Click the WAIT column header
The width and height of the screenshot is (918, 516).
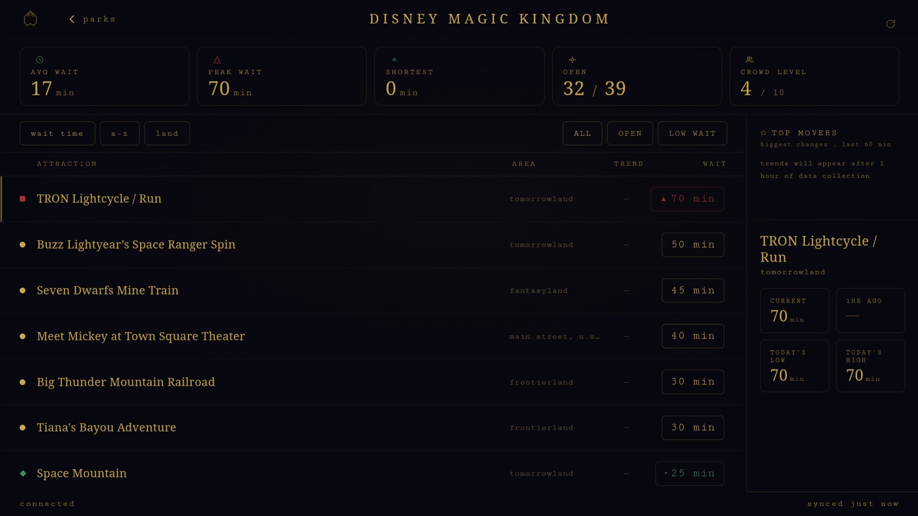point(714,164)
